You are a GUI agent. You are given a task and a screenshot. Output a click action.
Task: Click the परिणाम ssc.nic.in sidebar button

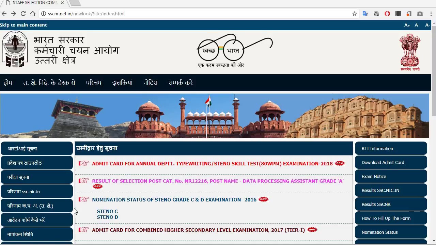click(x=37, y=192)
